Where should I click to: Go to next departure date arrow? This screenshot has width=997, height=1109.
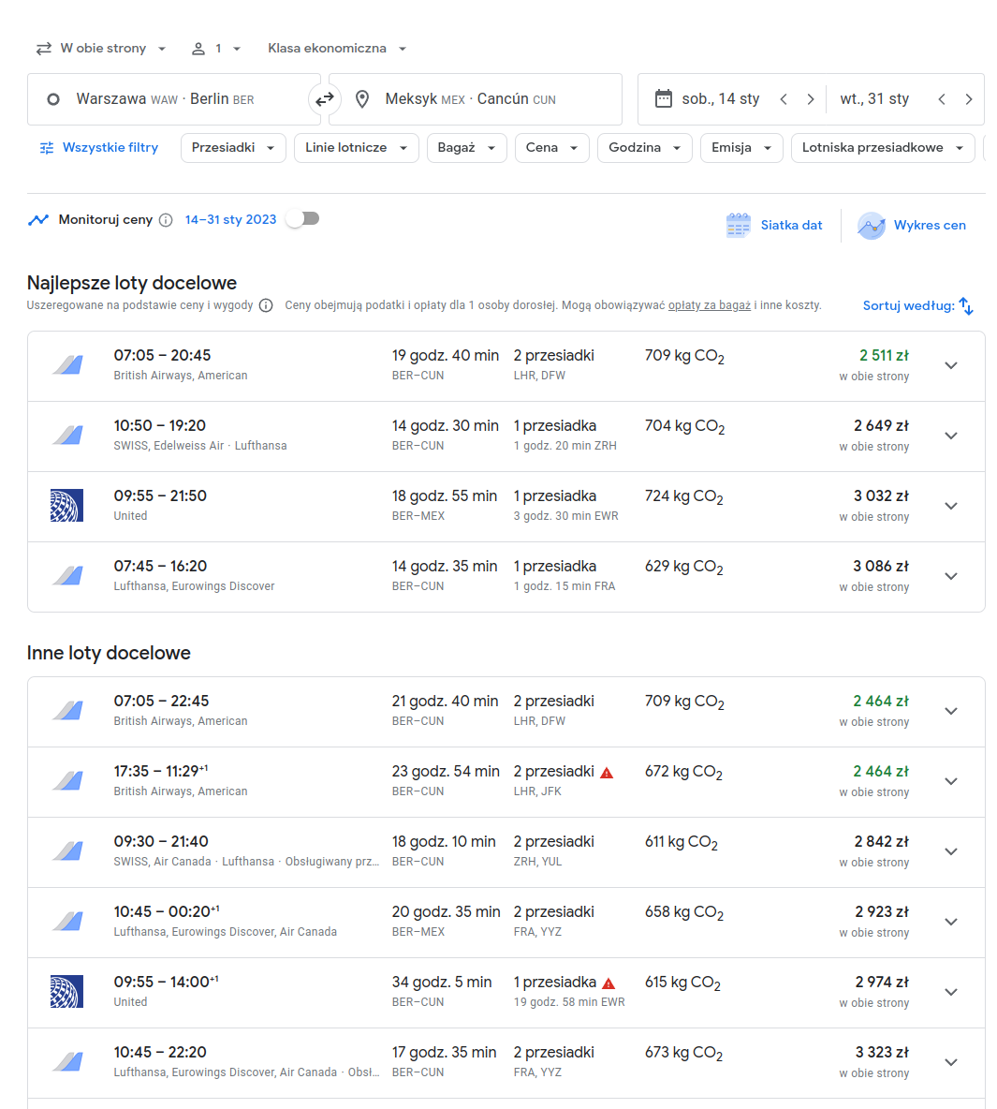coord(811,99)
